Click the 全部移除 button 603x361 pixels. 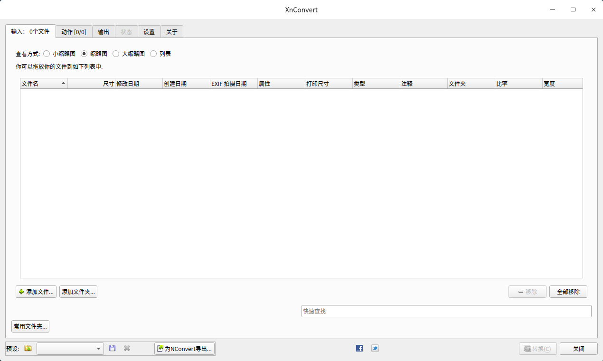click(x=568, y=292)
